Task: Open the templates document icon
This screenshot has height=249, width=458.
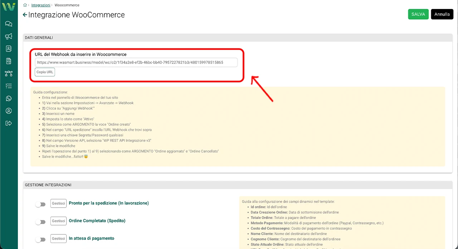Action: [x=9, y=61]
